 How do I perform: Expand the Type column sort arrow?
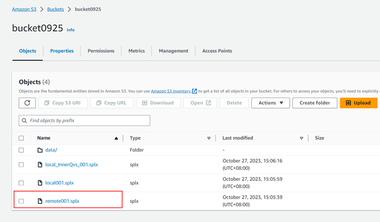tap(209, 138)
